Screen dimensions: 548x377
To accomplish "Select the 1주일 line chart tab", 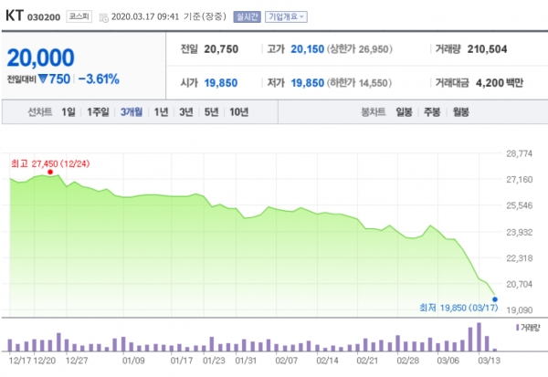I will click(98, 112).
